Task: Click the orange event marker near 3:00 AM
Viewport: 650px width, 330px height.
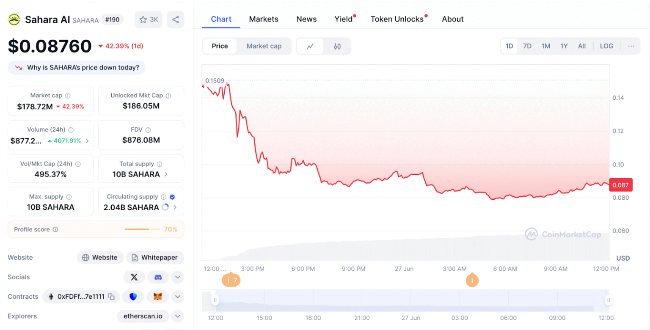Action: [x=472, y=280]
